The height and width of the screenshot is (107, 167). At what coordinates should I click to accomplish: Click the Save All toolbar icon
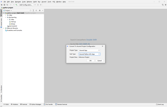(4, 5)
